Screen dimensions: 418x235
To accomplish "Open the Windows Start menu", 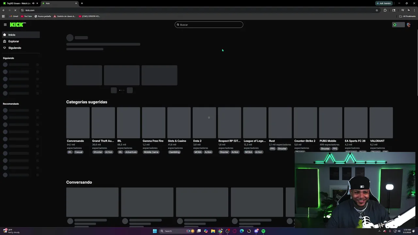I will coord(155,231).
